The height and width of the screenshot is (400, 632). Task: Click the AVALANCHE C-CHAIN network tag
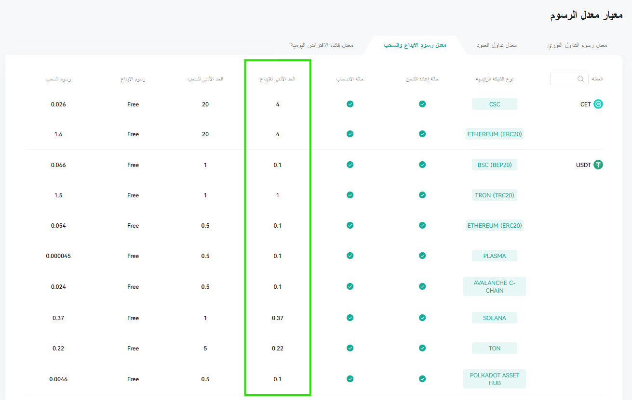pyautogui.click(x=495, y=286)
